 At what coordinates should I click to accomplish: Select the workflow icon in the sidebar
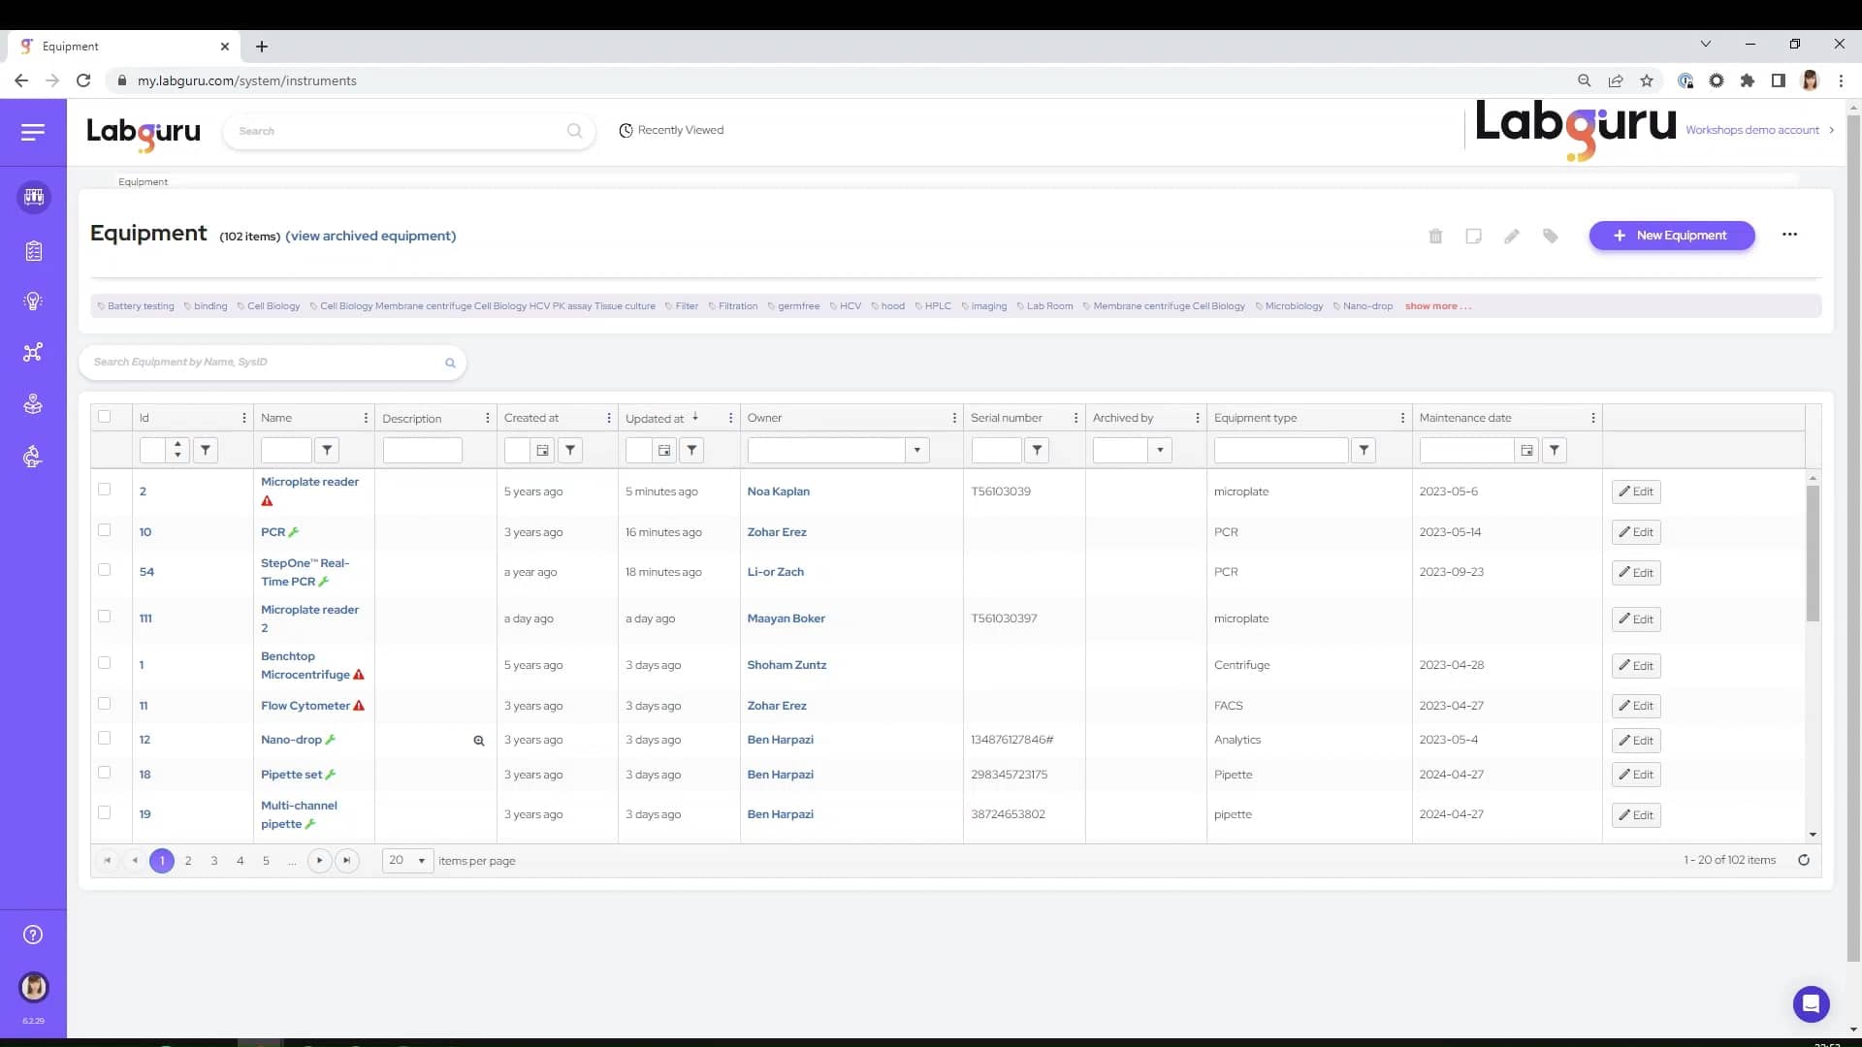coord(33,353)
